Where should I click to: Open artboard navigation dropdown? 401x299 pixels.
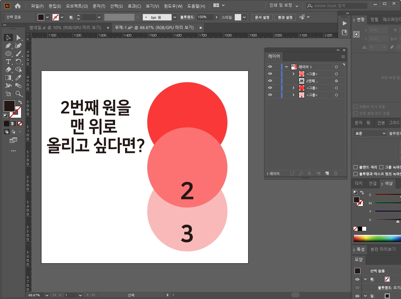tap(80, 295)
